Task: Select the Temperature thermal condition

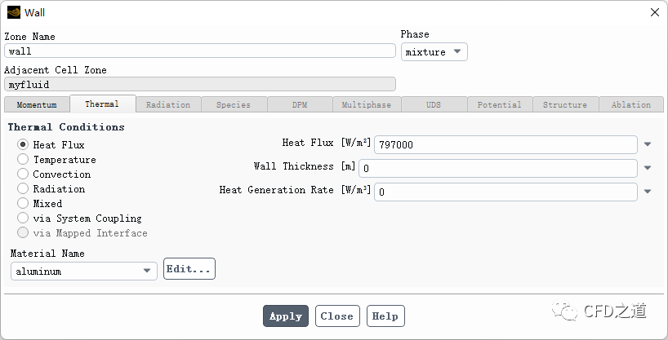Action: pyautogui.click(x=23, y=160)
